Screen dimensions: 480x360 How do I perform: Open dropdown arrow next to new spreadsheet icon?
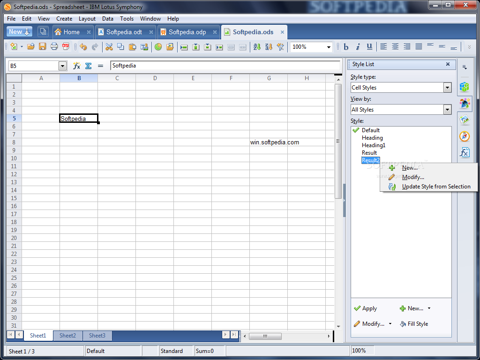click(x=22, y=47)
